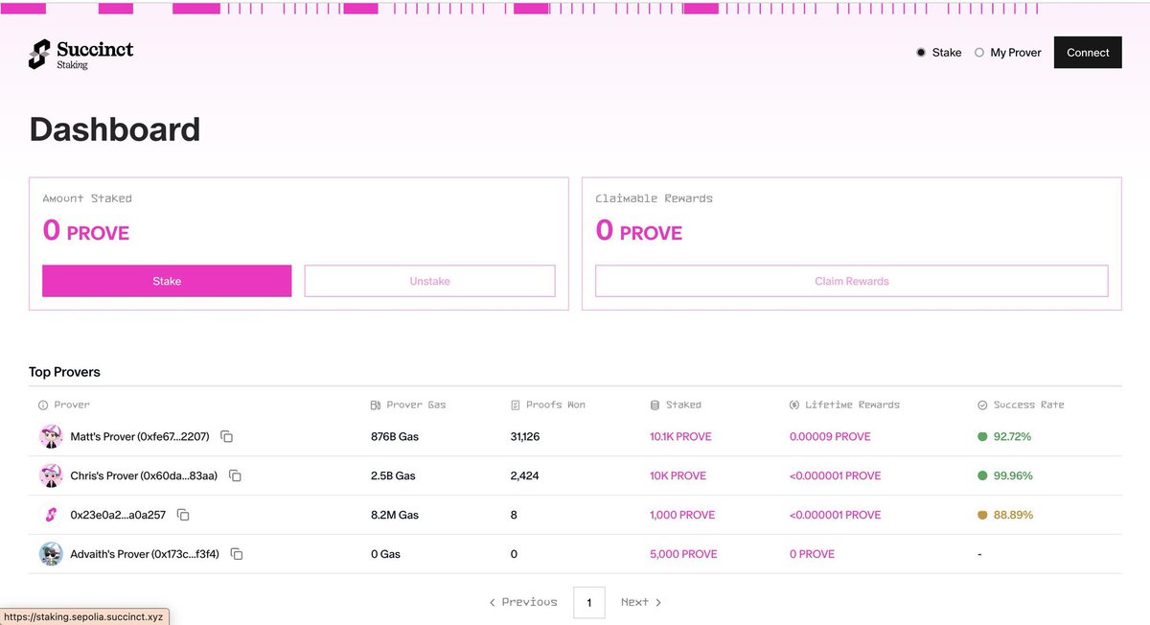
Task: Go to Next page of provers
Action: (x=641, y=602)
